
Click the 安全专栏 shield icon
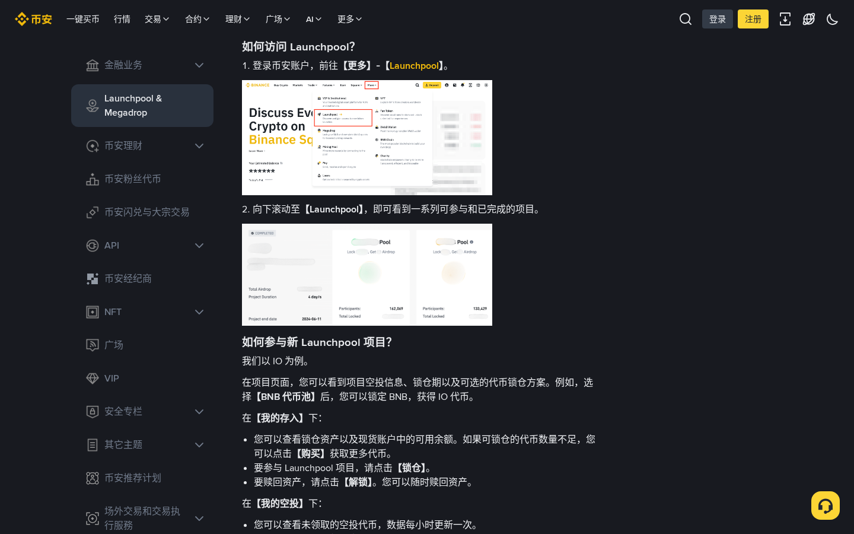(93, 412)
